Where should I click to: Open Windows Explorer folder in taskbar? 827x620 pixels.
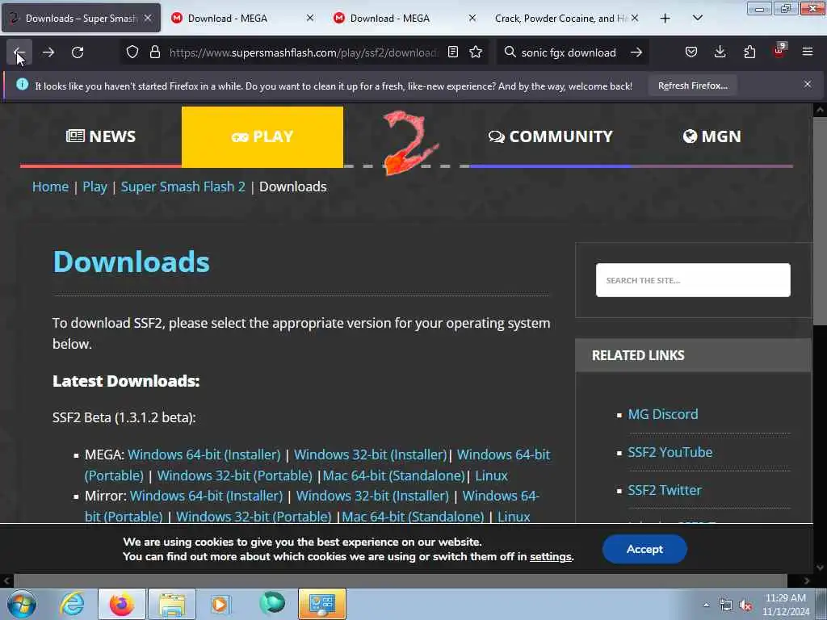(x=172, y=604)
